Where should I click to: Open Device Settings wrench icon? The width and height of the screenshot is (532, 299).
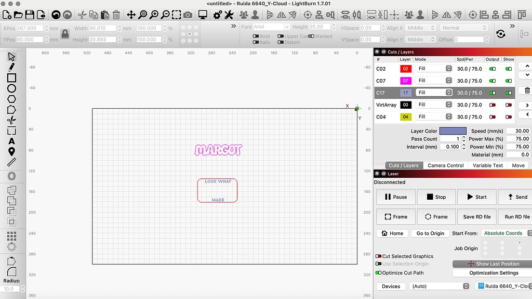point(229,15)
